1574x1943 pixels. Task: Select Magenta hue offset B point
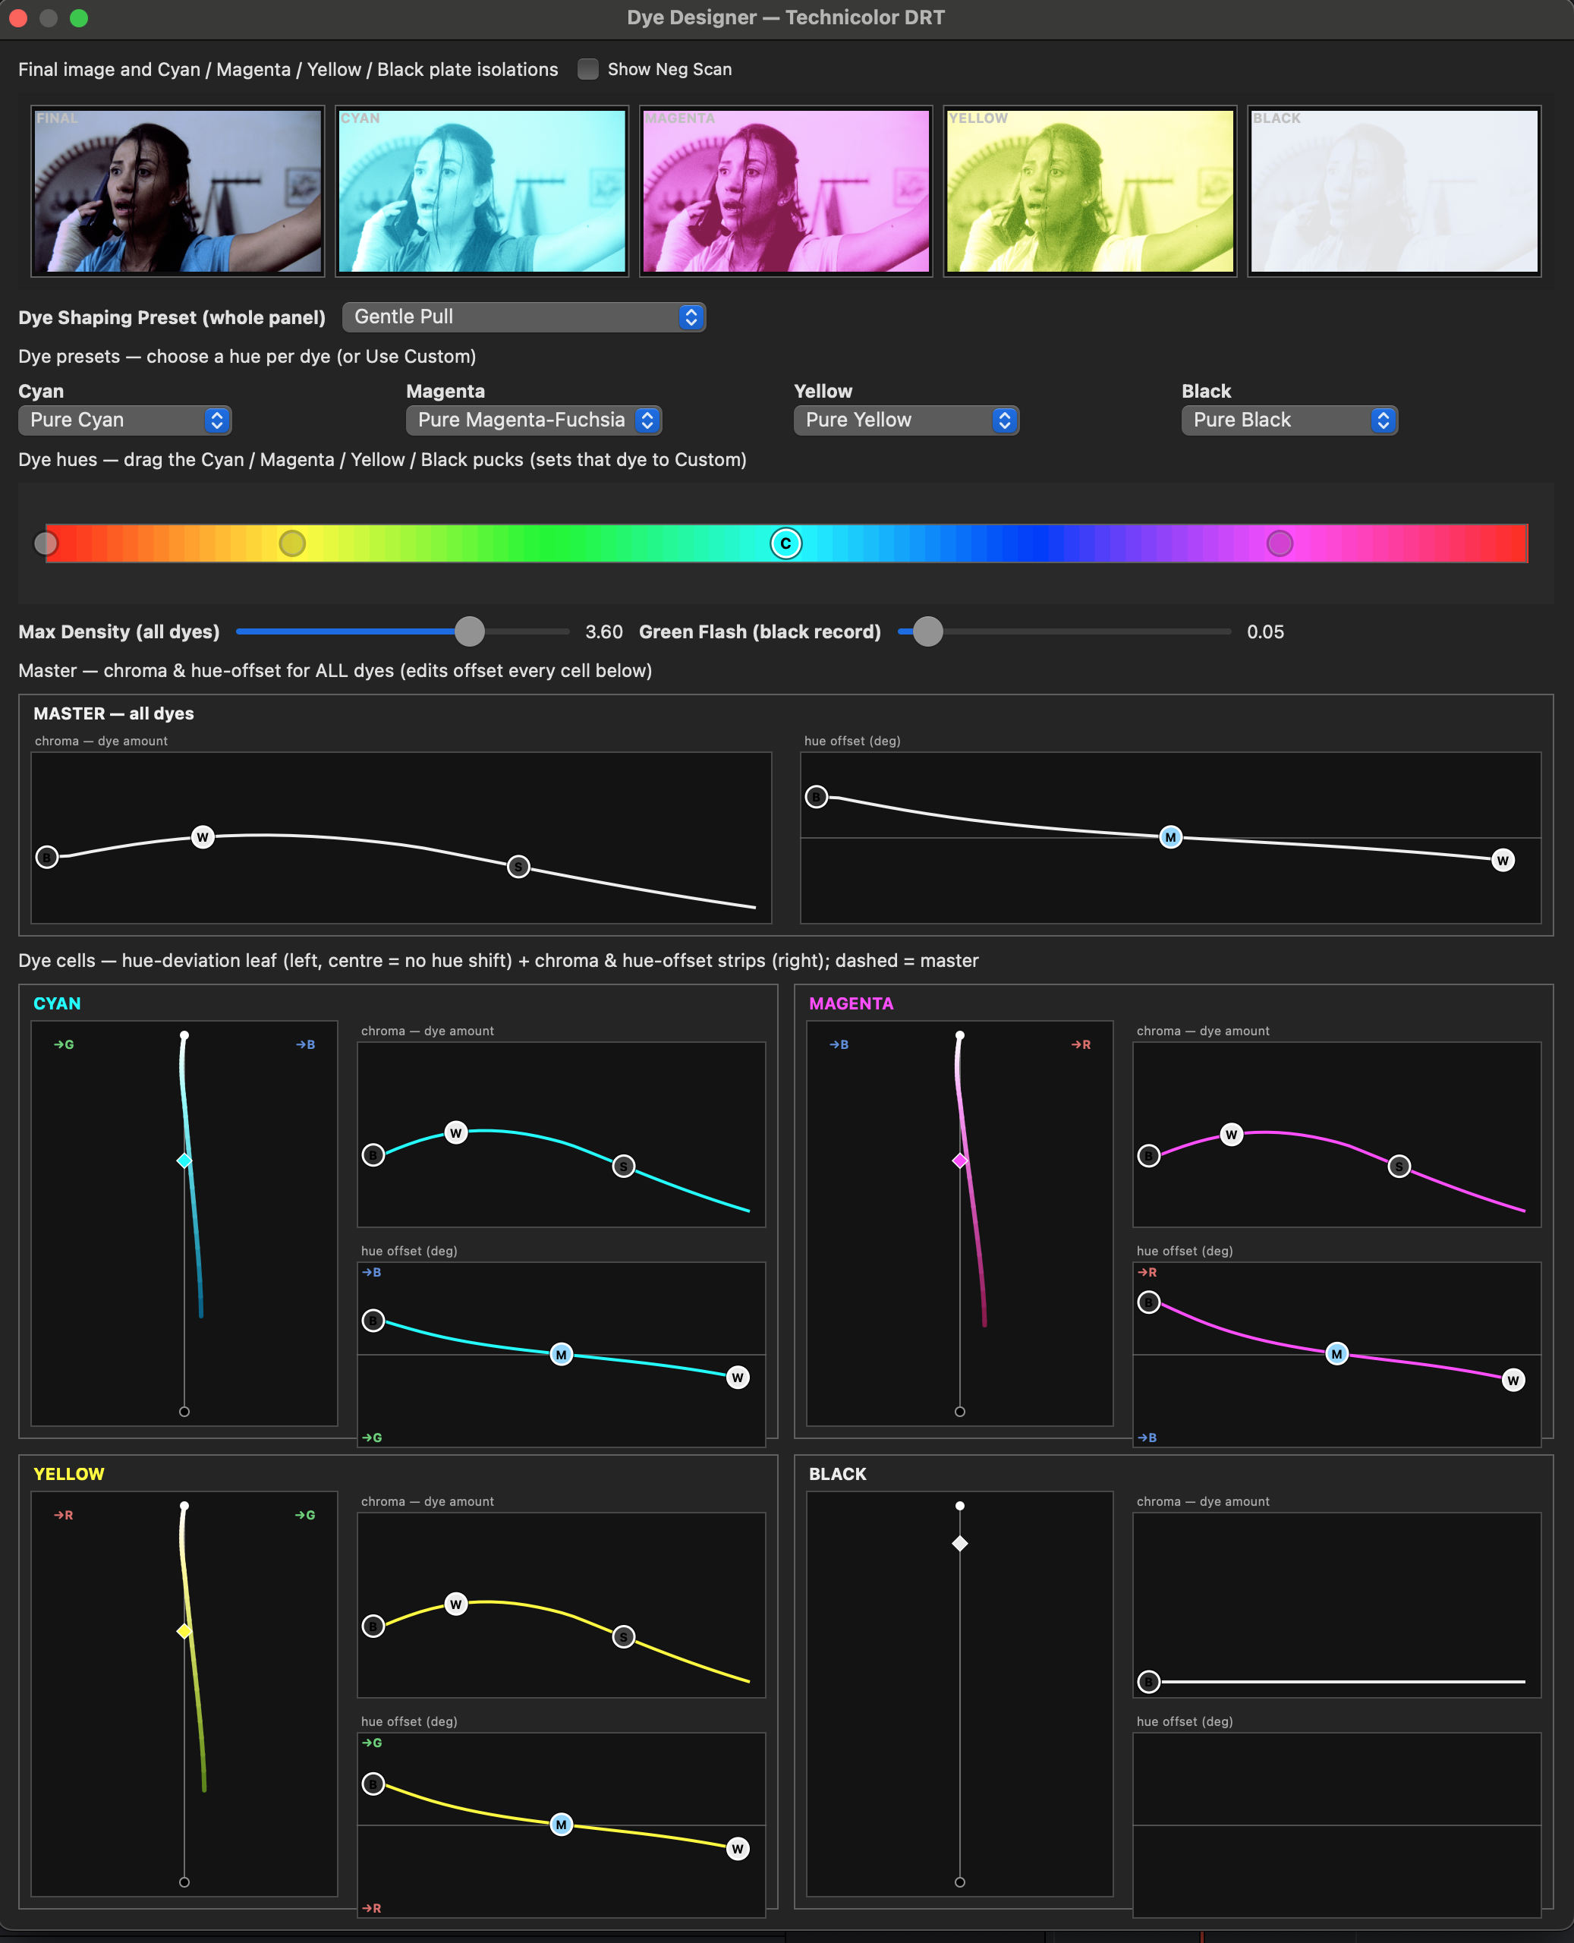(1149, 1302)
